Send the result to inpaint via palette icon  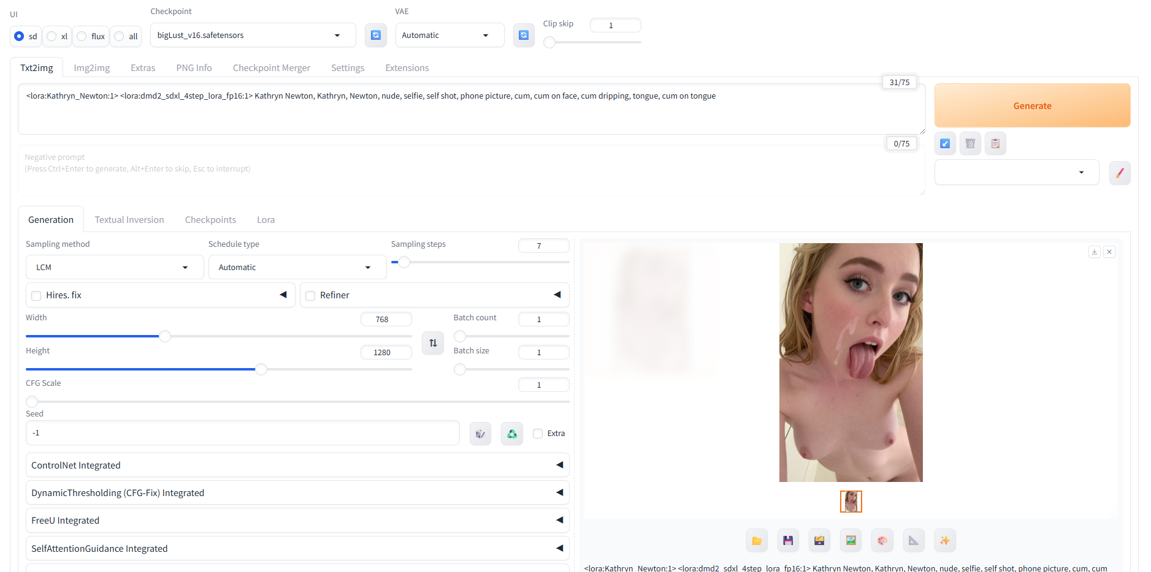click(x=882, y=540)
